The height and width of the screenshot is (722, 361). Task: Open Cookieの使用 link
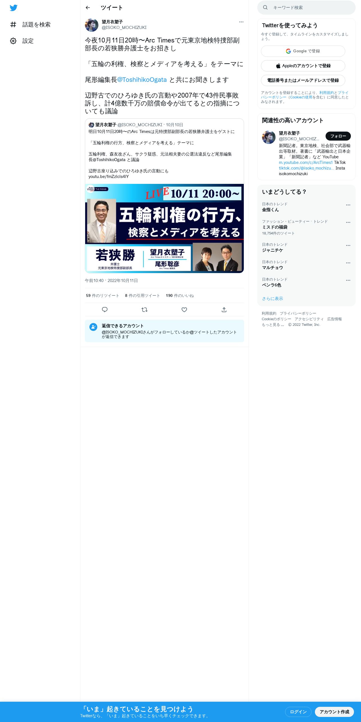click(301, 97)
